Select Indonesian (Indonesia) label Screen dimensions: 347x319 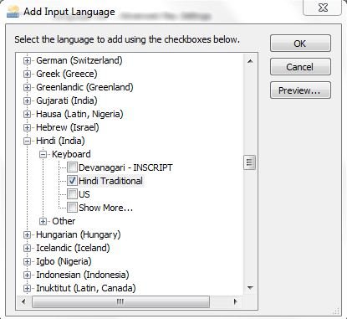pos(83,275)
